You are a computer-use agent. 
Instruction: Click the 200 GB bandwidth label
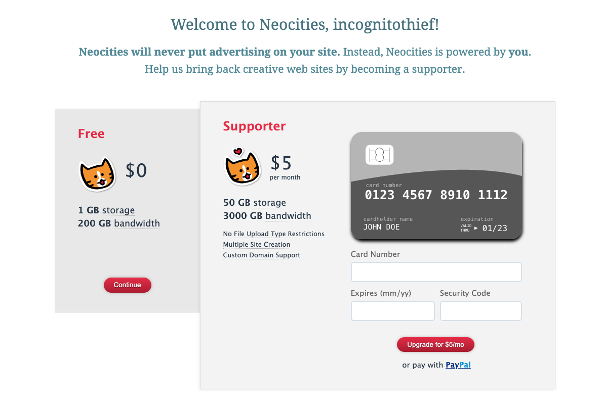coord(119,223)
